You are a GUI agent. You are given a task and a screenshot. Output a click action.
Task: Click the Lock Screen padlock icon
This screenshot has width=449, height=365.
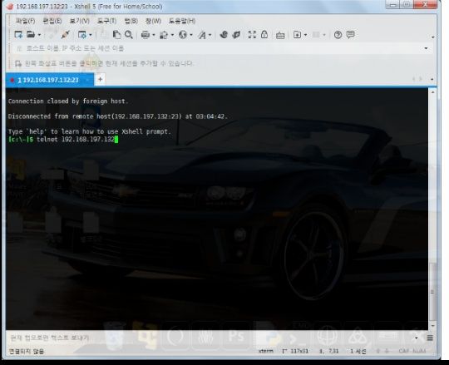264,35
